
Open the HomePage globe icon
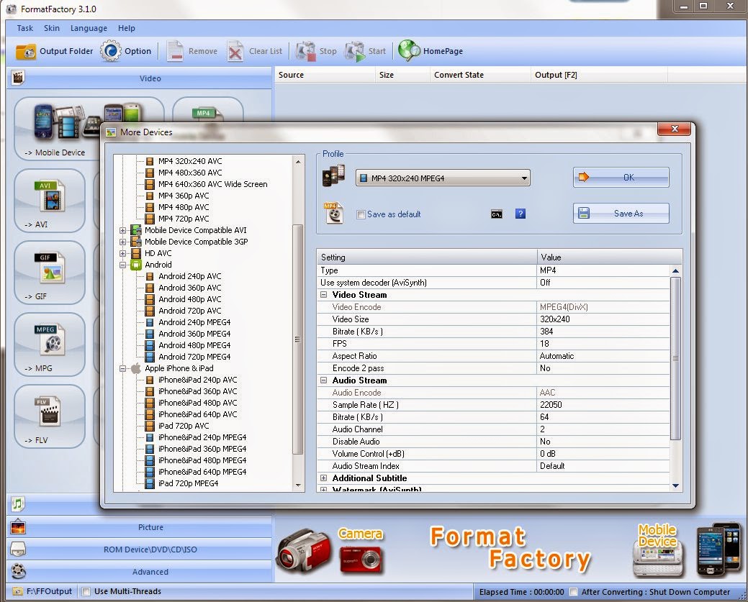tap(409, 51)
